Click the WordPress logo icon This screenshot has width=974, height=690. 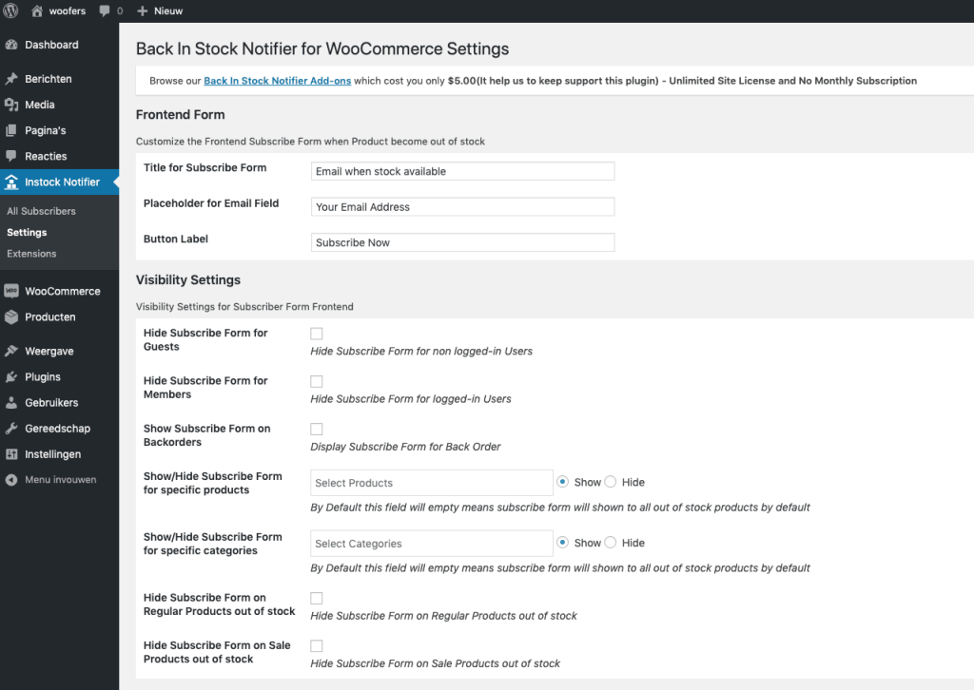(10, 10)
